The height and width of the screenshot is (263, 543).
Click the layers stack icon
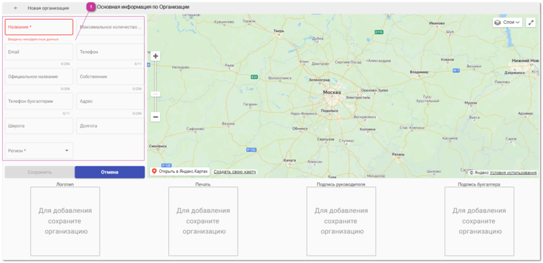pos(498,22)
